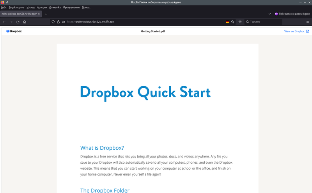
Task: Click the external link icon beside View on Dropbox
Action: click(x=307, y=31)
